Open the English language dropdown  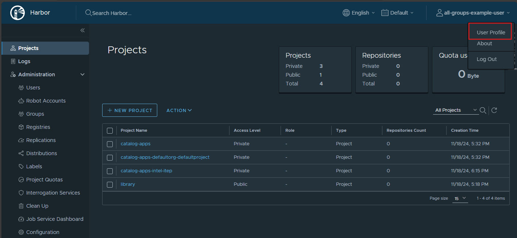[359, 13]
